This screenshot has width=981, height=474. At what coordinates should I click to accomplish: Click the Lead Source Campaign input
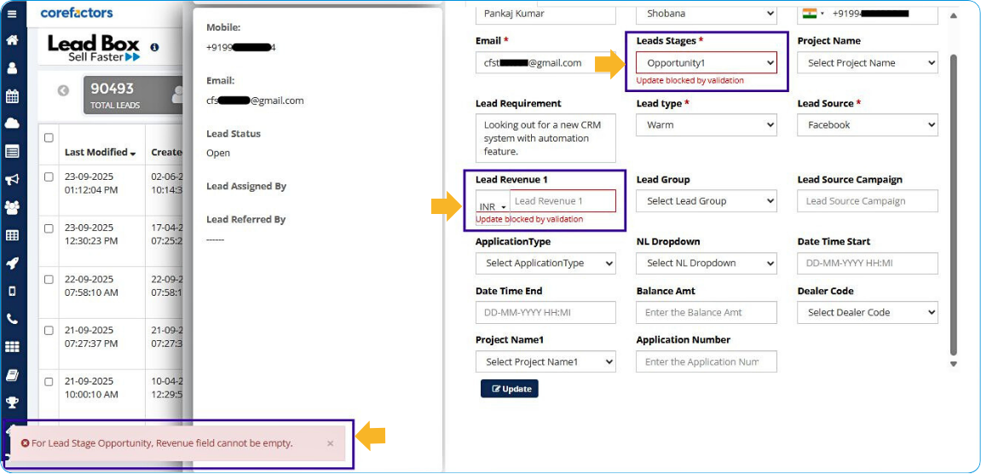(867, 201)
